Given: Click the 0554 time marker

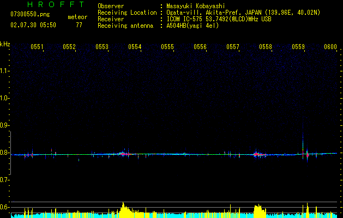Looking at the screenshot, I should 135,46.
